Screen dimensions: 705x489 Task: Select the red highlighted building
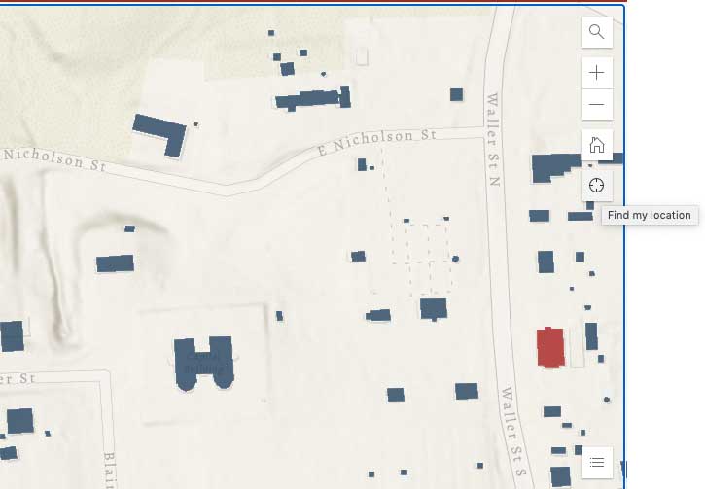pyautogui.click(x=550, y=348)
